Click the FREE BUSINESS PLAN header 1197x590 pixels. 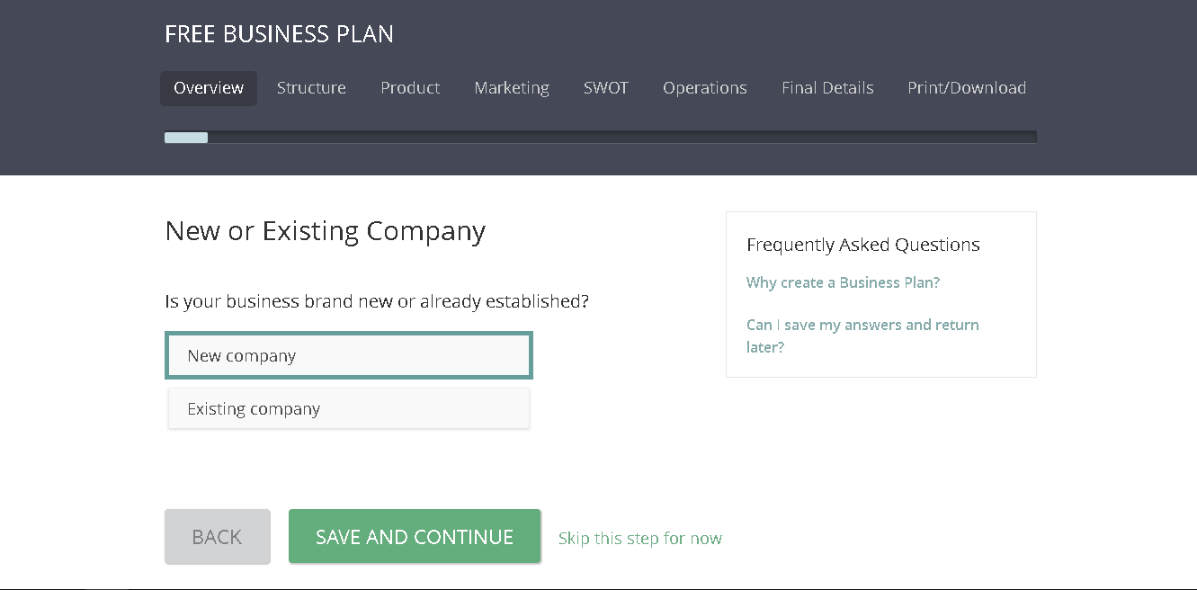279,33
